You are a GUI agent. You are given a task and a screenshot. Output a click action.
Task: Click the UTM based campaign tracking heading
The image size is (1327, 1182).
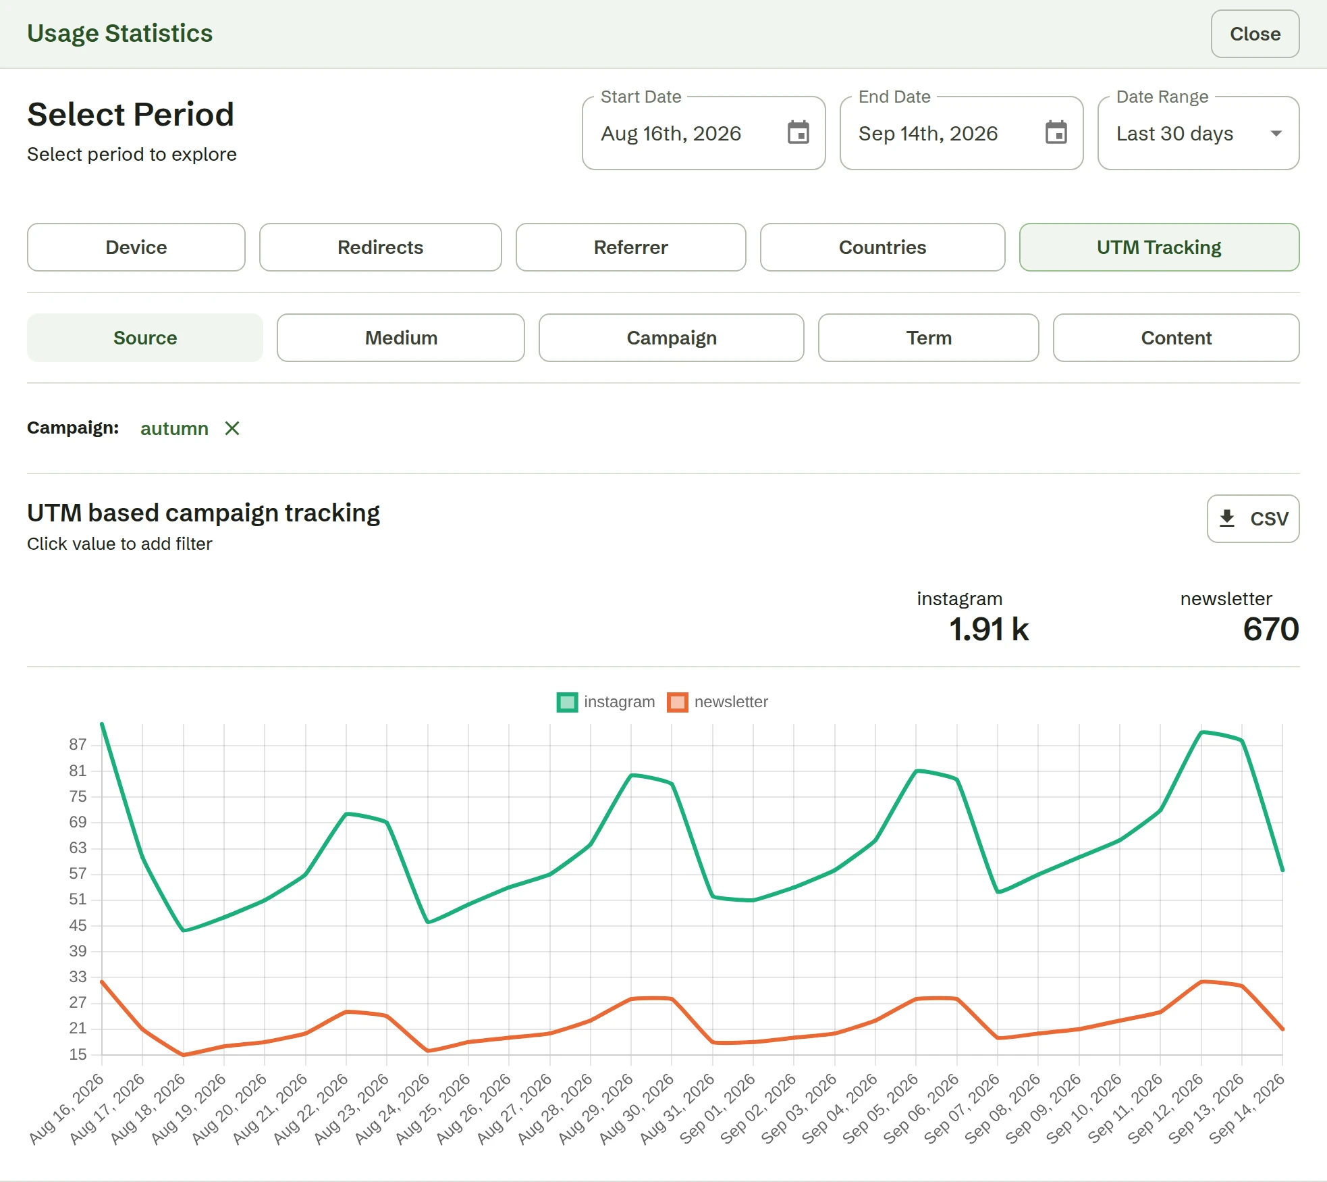click(203, 513)
